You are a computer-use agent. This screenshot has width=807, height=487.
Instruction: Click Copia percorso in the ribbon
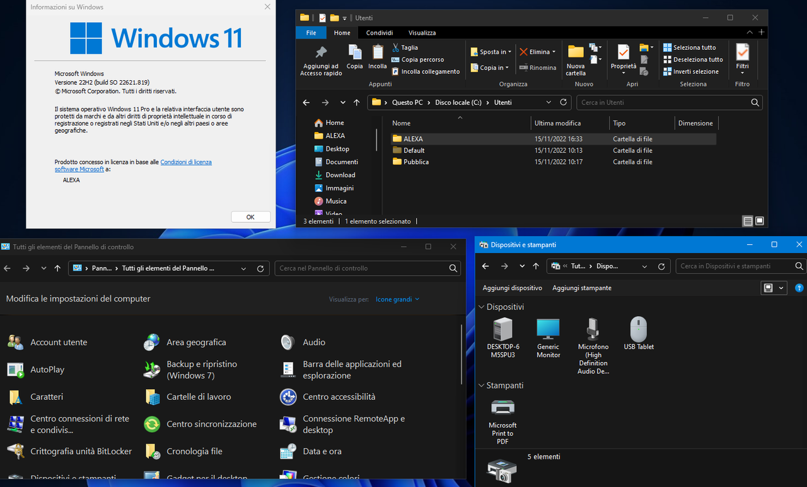pyautogui.click(x=417, y=59)
